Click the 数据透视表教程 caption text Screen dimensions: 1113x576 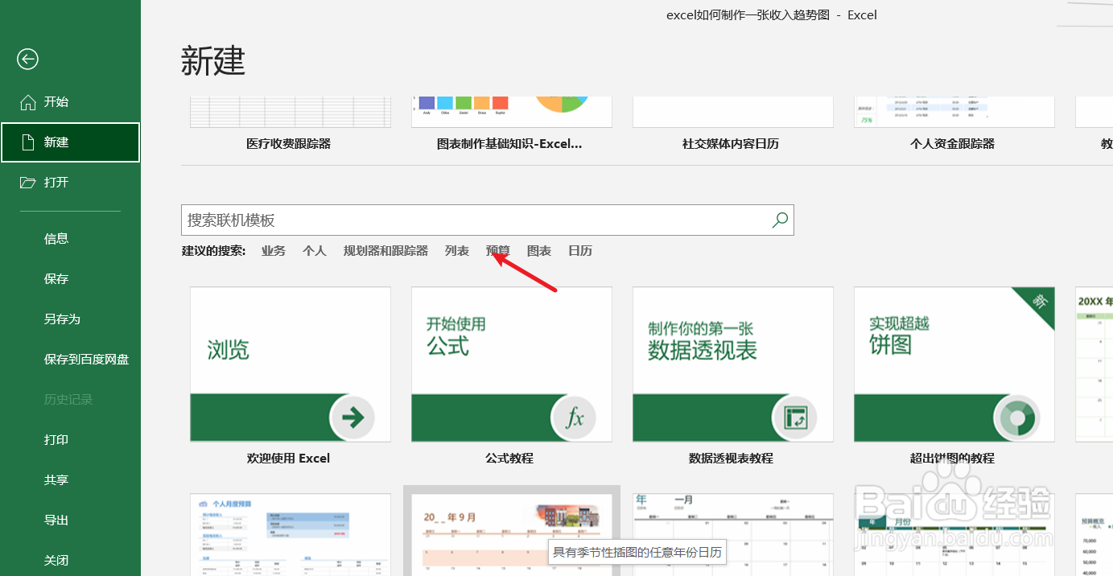pyautogui.click(x=731, y=459)
